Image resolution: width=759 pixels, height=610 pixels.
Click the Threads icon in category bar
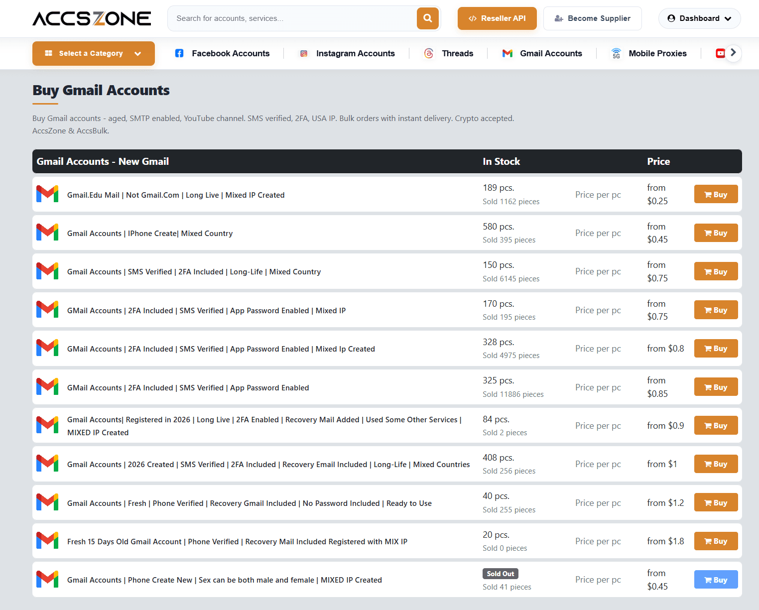tap(429, 53)
